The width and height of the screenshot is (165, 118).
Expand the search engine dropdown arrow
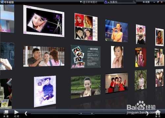coord(108,2)
